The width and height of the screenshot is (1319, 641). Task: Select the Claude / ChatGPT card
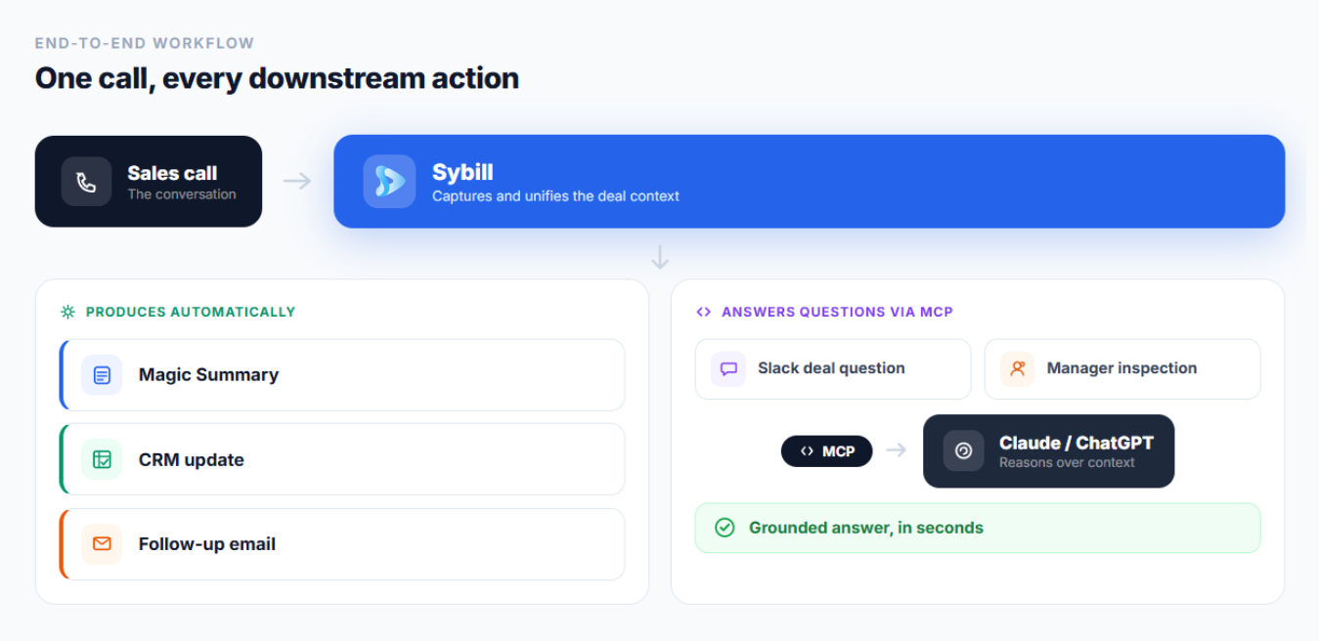pyautogui.click(x=1048, y=451)
